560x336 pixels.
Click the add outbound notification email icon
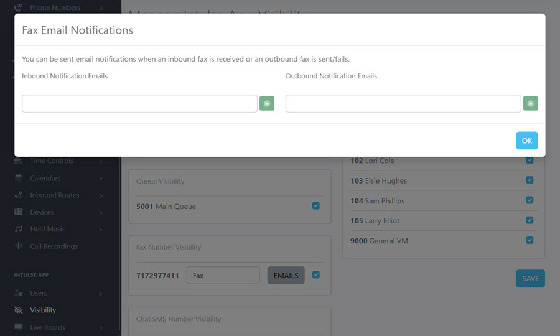[530, 104]
